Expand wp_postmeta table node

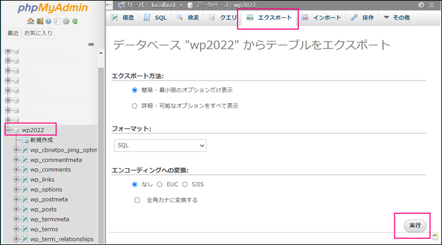point(16,200)
